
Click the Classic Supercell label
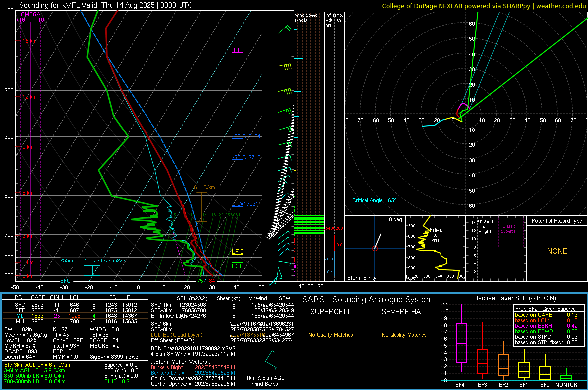[x=509, y=229]
